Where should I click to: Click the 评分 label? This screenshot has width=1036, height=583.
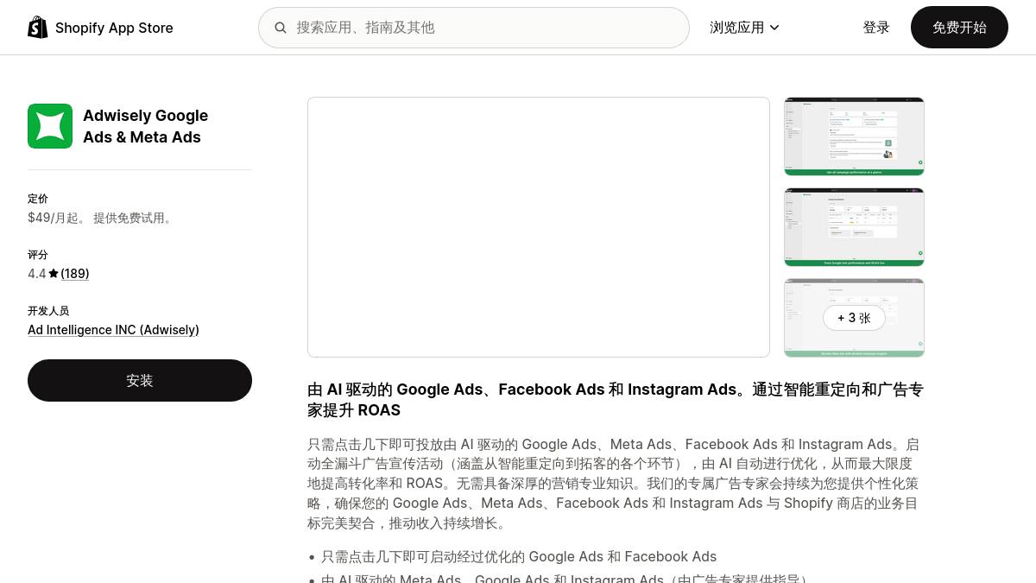pyautogui.click(x=38, y=255)
